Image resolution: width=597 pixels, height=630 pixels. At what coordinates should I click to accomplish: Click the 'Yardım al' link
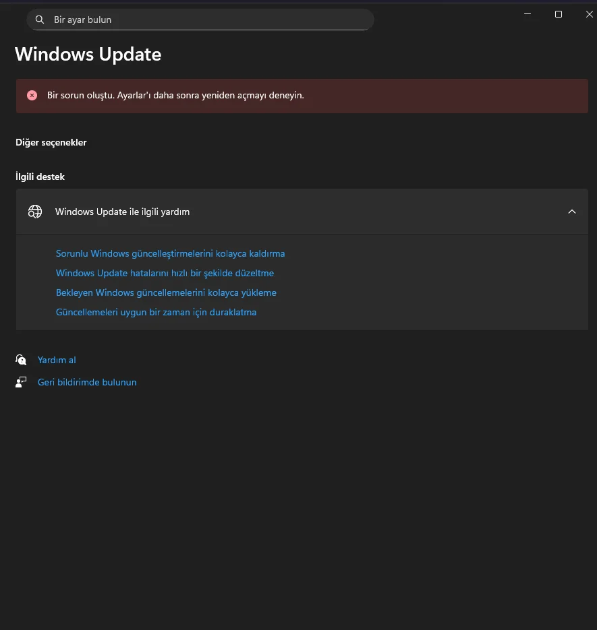(57, 360)
